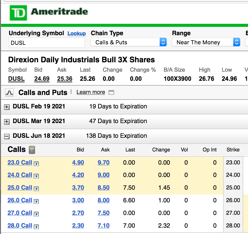Click the small window icon after Learn more

[111, 92]
